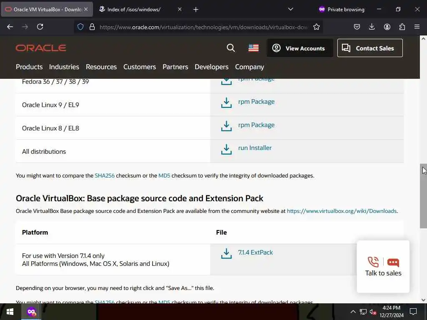Open the Firefox account icon

click(x=387, y=27)
